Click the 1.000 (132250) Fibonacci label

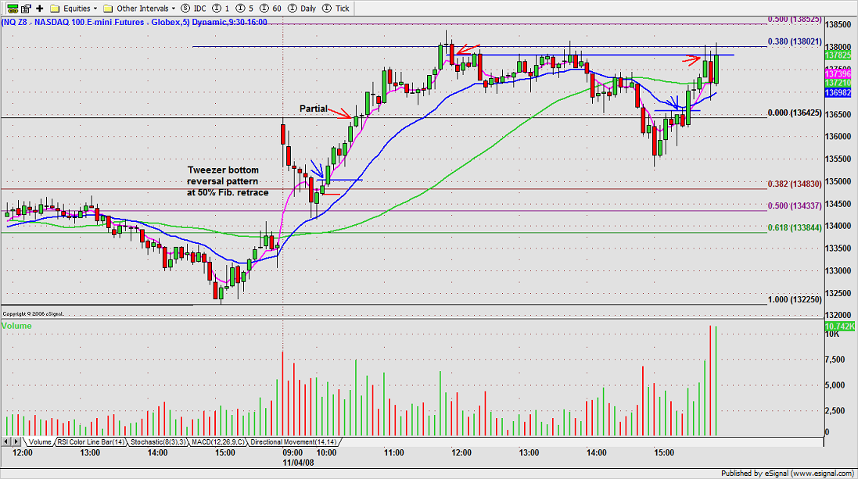pos(795,299)
